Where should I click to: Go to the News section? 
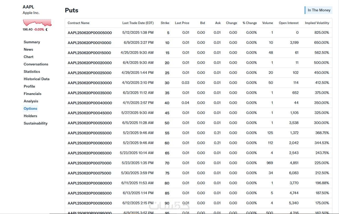pyautogui.click(x=28, y=49)
